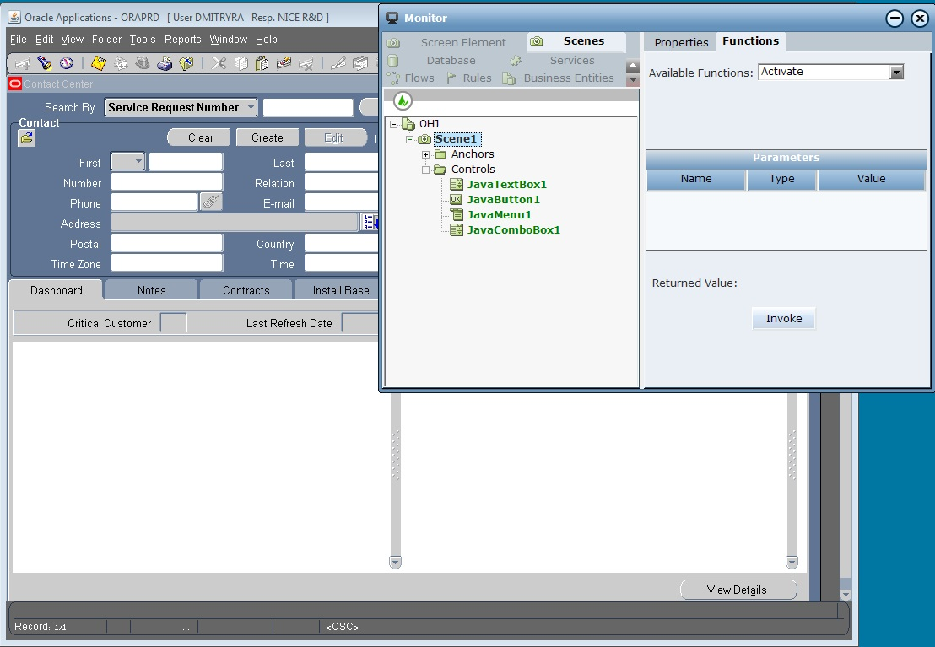This screenshot has height=647, width=935.
Task: Click the green round icon above scenes tree
Action: [403, 100]
